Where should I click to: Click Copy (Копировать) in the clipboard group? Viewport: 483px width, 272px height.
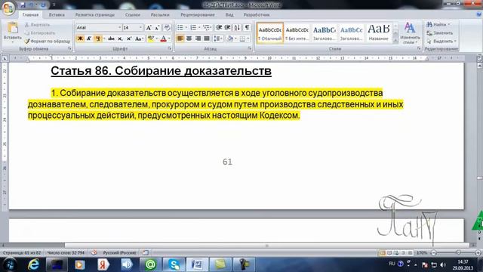coord(40,32)
